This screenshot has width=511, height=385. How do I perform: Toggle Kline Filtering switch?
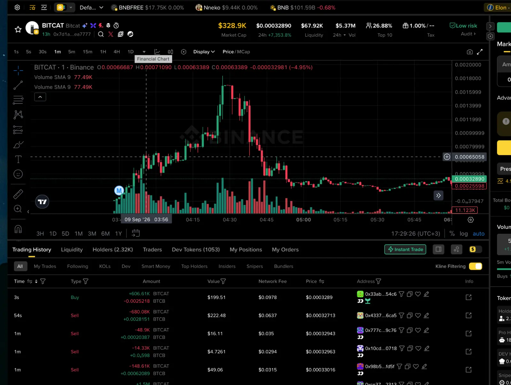click(x=475, y=266)
